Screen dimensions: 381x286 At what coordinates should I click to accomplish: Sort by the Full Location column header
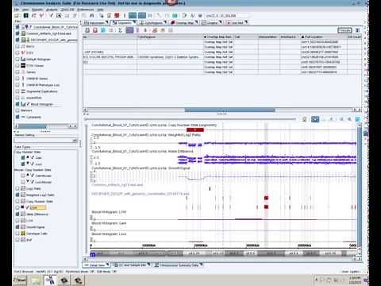324,37
